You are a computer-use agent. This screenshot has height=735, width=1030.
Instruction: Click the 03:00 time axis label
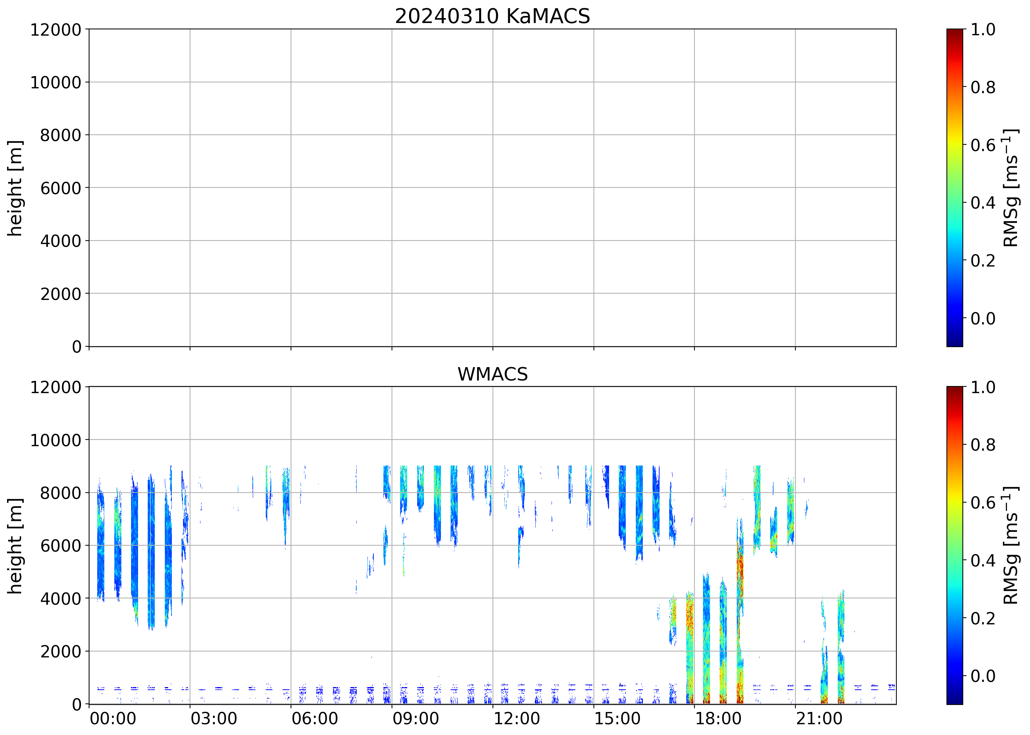tap(213, 719)
